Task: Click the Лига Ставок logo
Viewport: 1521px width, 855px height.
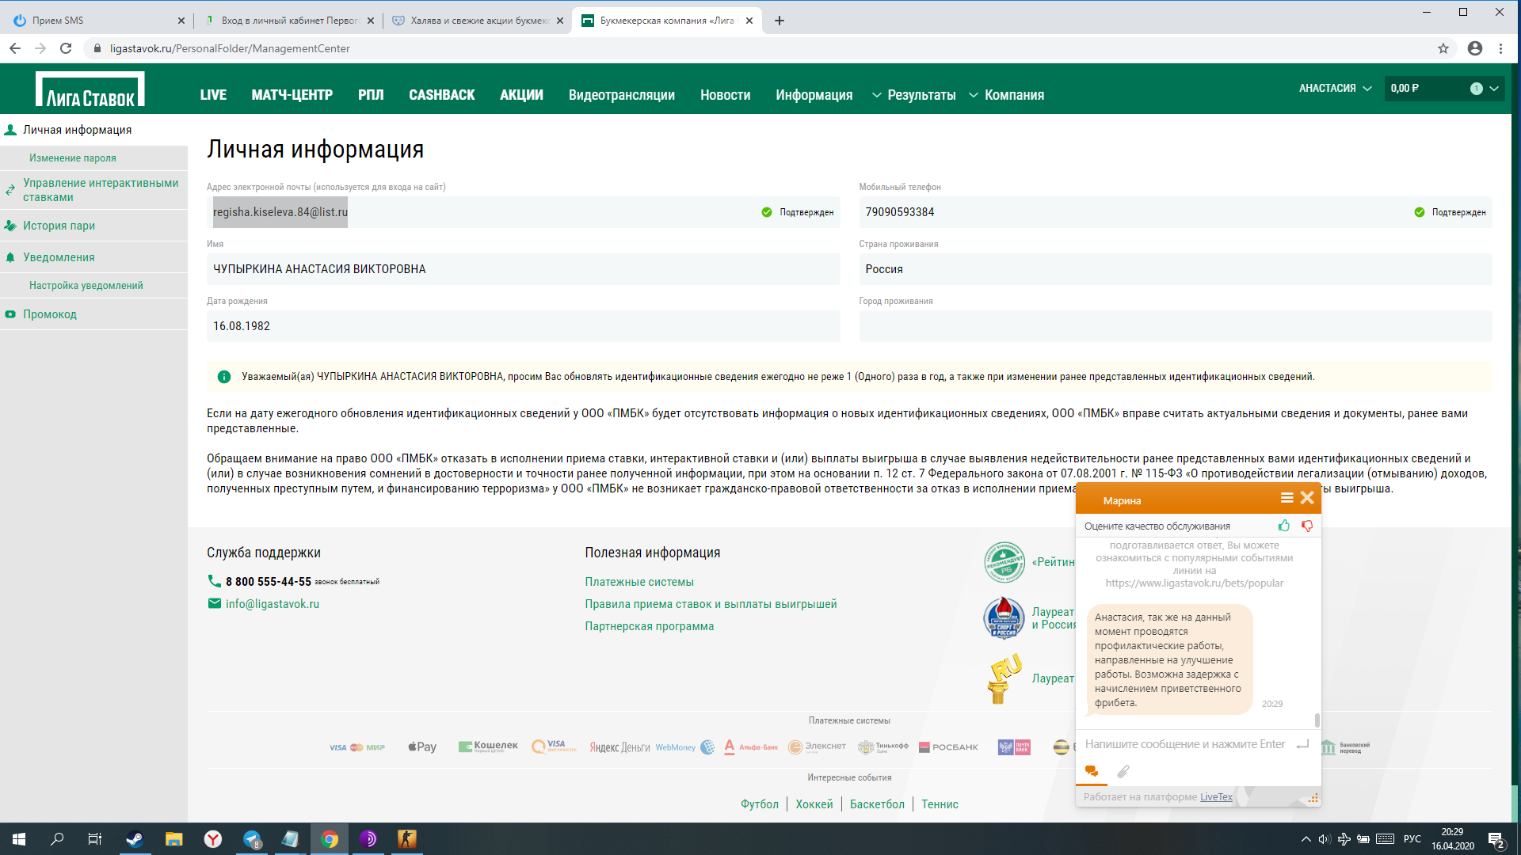Action: pos(90,89)
